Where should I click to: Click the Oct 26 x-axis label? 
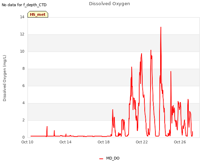pyautogui.click(x=180, y=142)
